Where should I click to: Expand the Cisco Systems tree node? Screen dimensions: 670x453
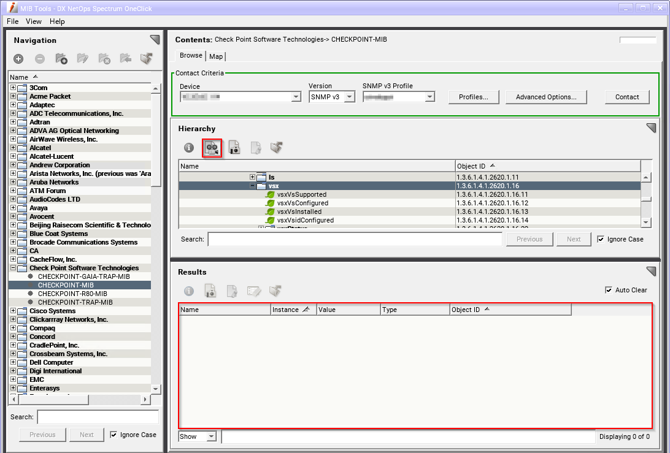click(13, 311)
